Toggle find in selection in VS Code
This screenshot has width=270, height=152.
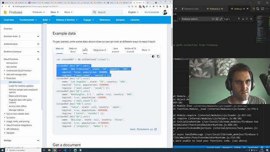tap(247, 19)
